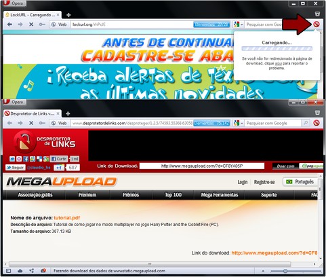Open the Opera menu in top window
This screenshot has width=326, height=277.
click(x=15, y=3)
